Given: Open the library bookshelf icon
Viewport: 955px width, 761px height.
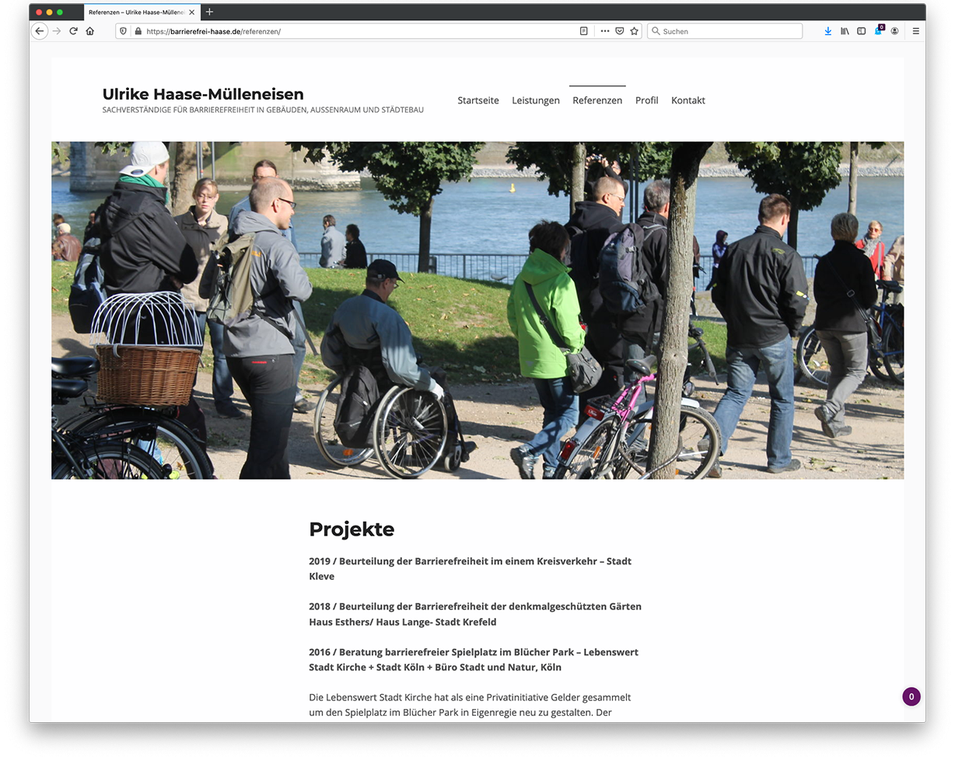Looking at the screenshot, I should tap(845, 31).
